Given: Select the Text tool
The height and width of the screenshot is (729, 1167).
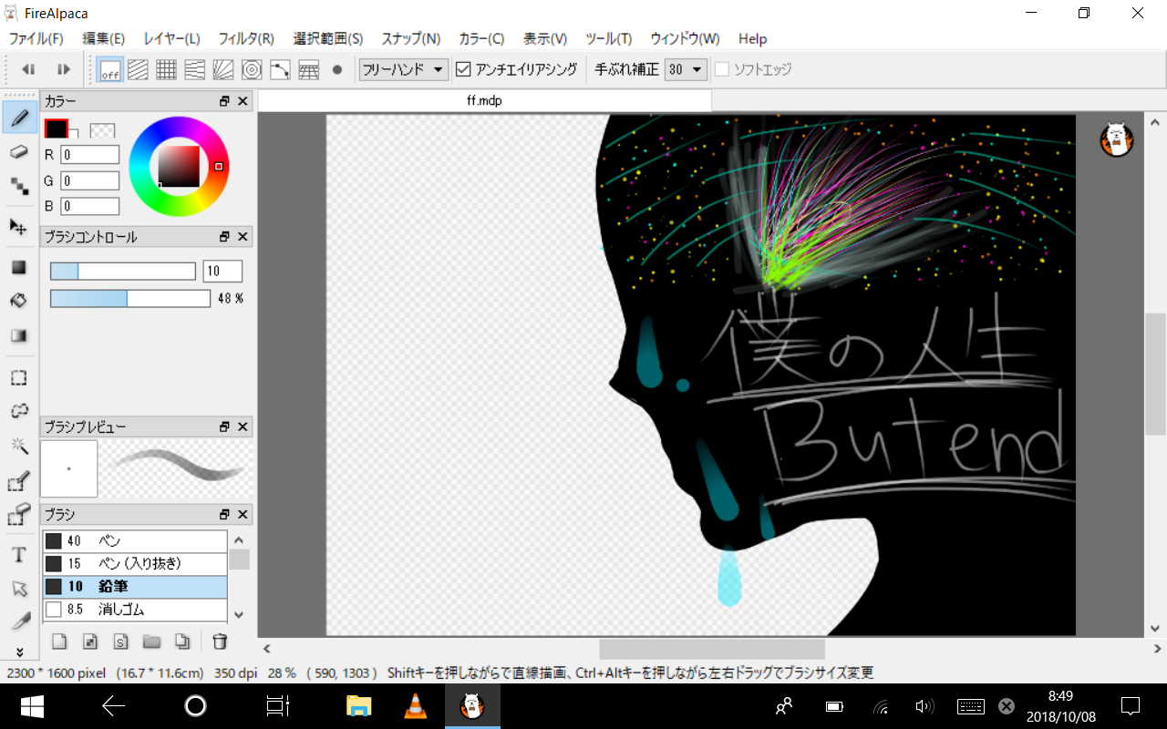Looking at the screenshot, I should click(x=19, y=555).
